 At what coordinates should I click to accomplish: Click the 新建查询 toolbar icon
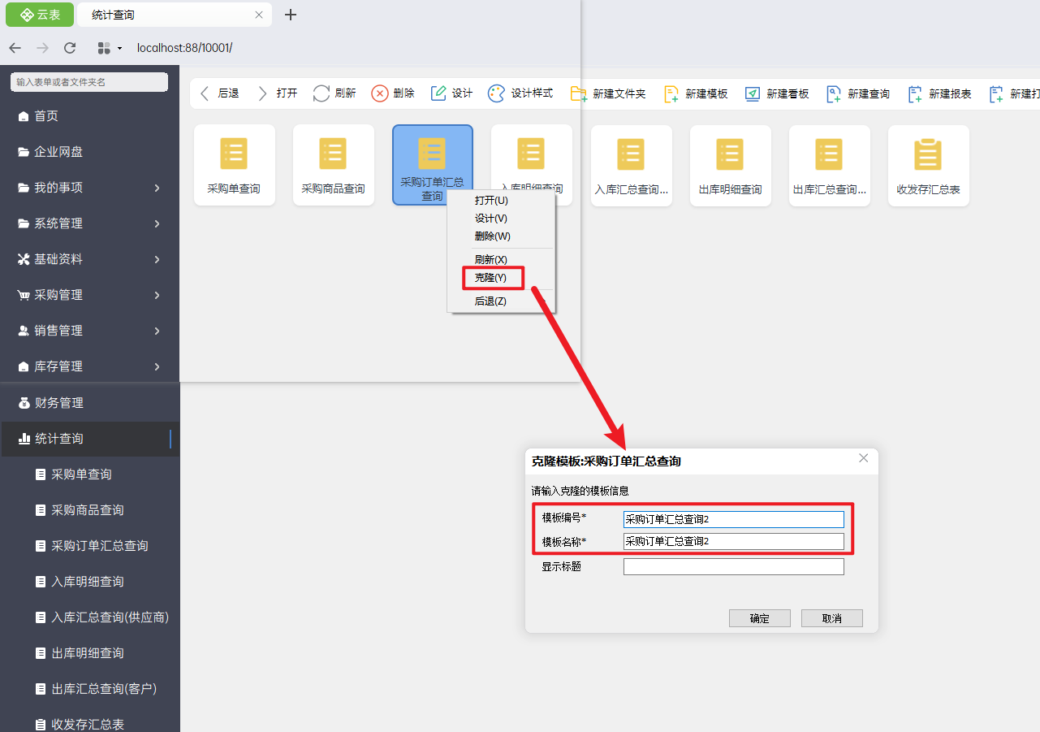click(834, 93)
